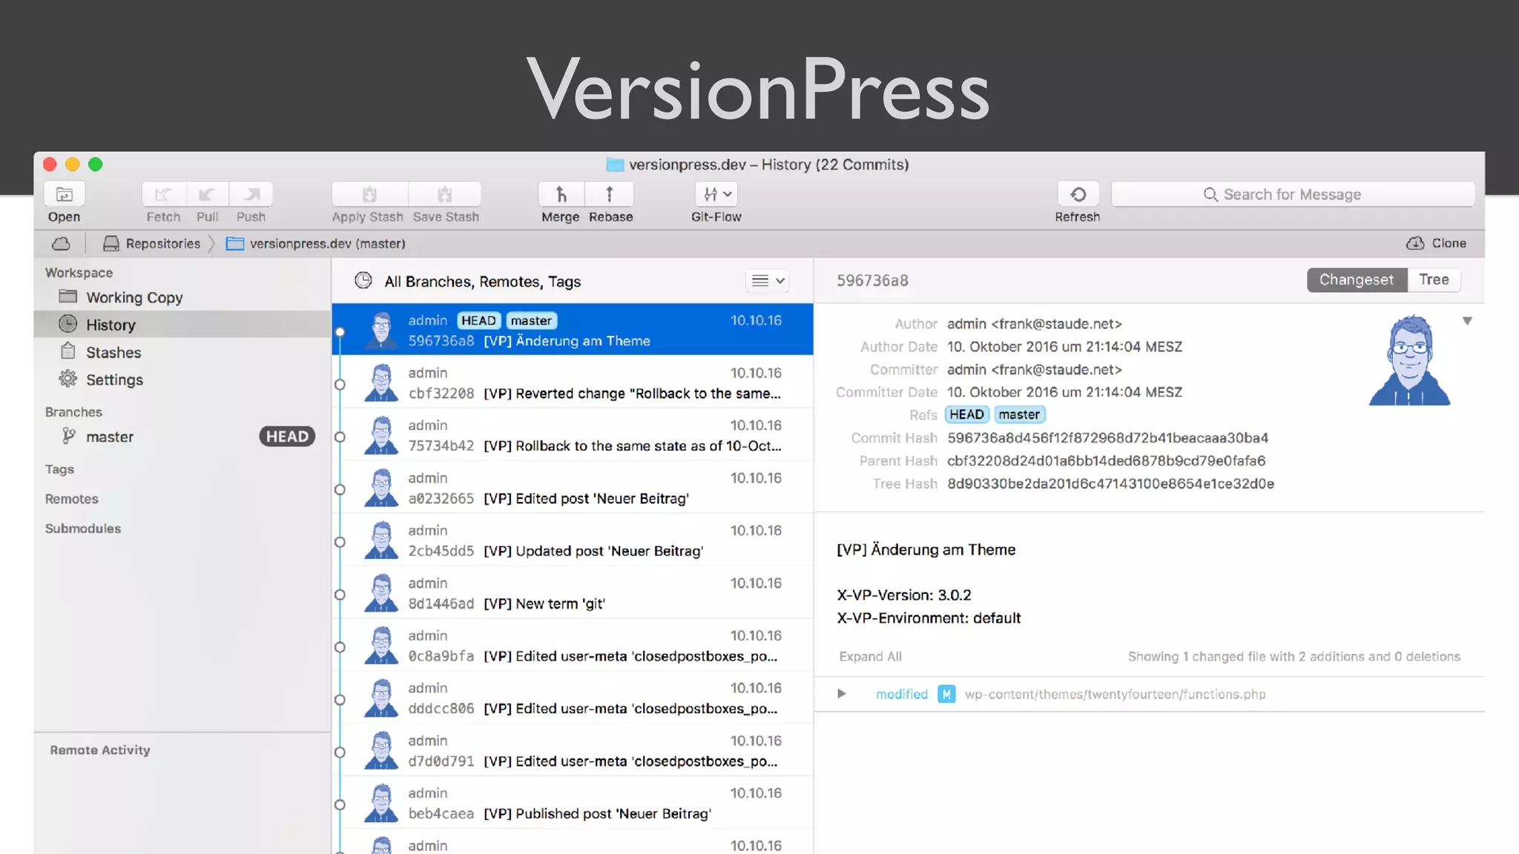This screenshot has width=1519, height=854.
Task: Click the Rebase toolbar icon
Action: click(x=610, y=194)
